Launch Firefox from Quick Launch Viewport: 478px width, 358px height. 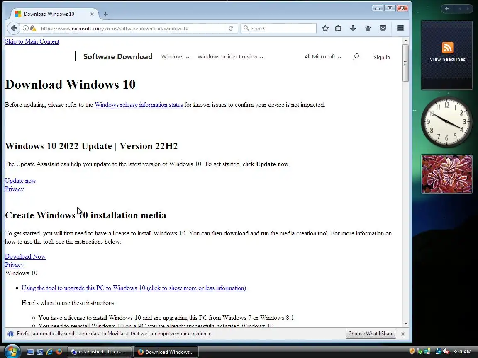59,352
